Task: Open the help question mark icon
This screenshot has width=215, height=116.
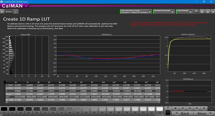Action: [x=208, y=11]
